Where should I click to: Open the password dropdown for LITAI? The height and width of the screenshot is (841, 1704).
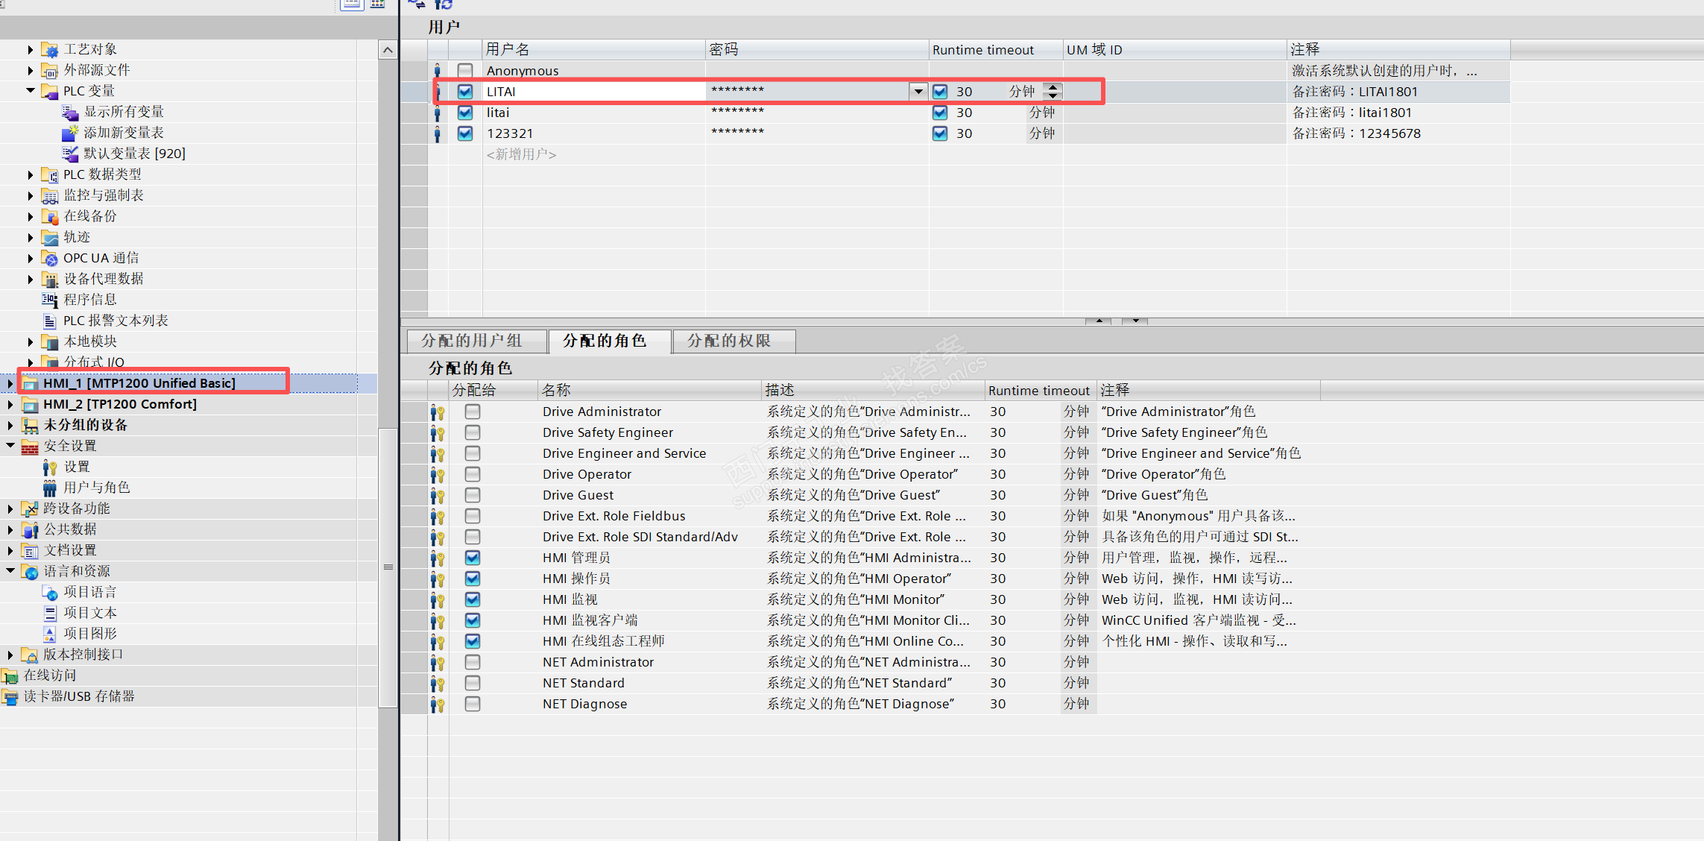coord(918,92)
